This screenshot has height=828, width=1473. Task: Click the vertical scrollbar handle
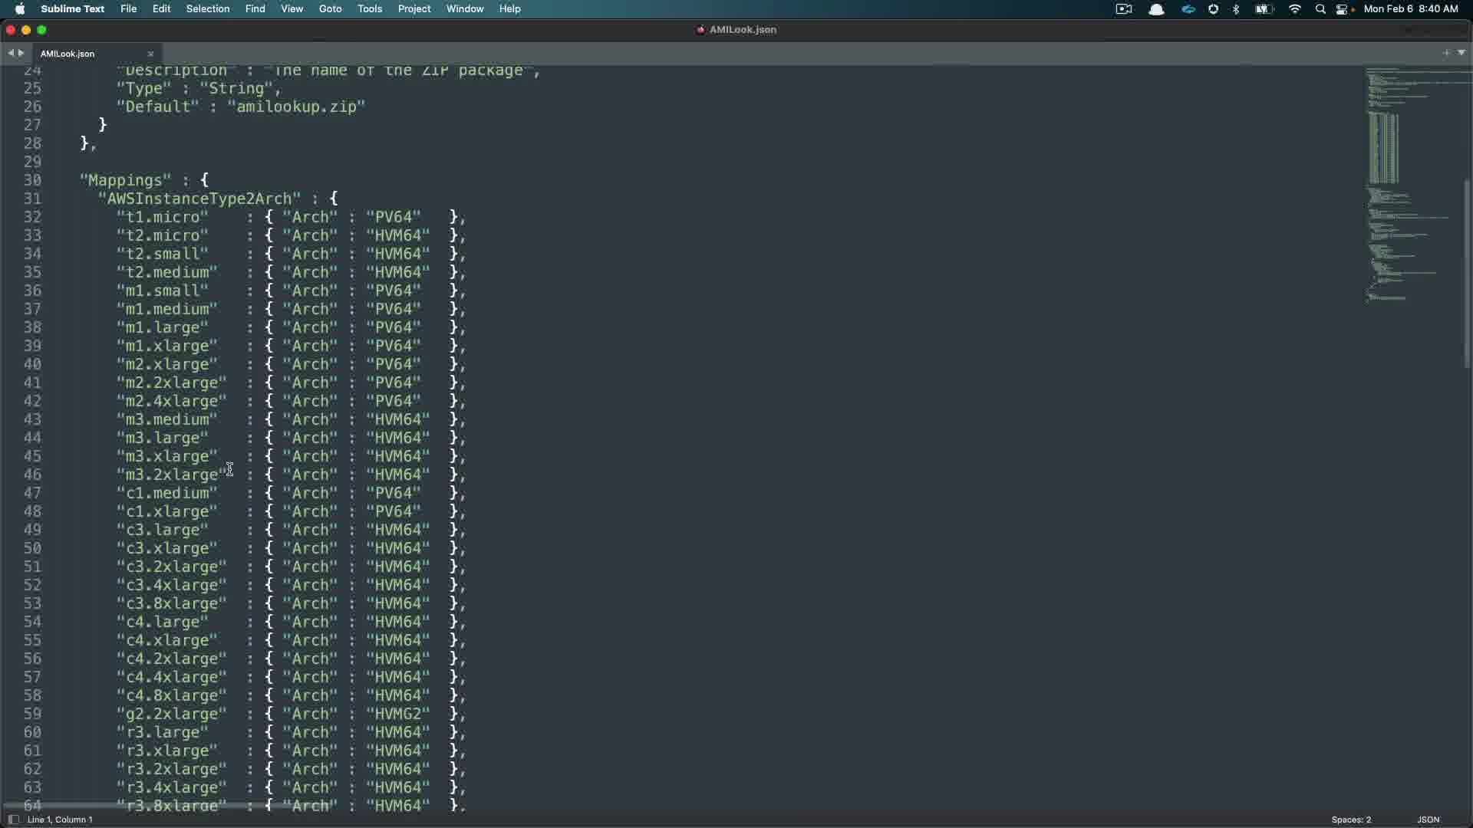(1467, 272)
